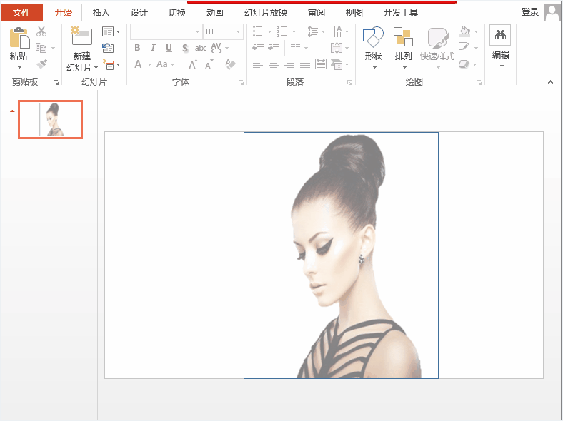This screenshot has height=421, width=563.
Task: Open the Paragraph dialog launcher
Action: [349, 83]
